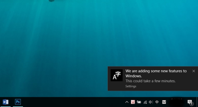Image resolution: width=198 pixels, height=107 pixels.
Task: Click the Show desktop sliver at taskbar end
Action: coord(197,102)
